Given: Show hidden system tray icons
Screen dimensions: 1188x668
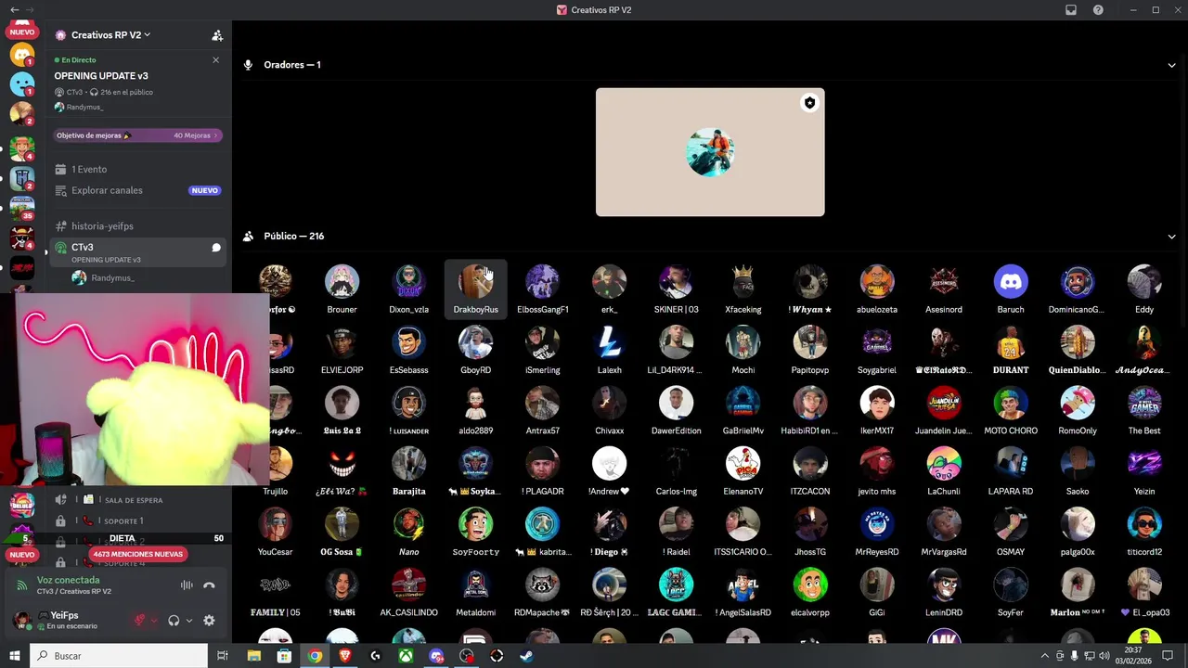Looking at the screenshot, I should (x=1045, y=656).
